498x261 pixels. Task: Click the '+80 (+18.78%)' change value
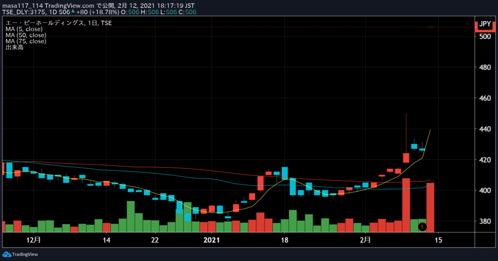(98, 12)
